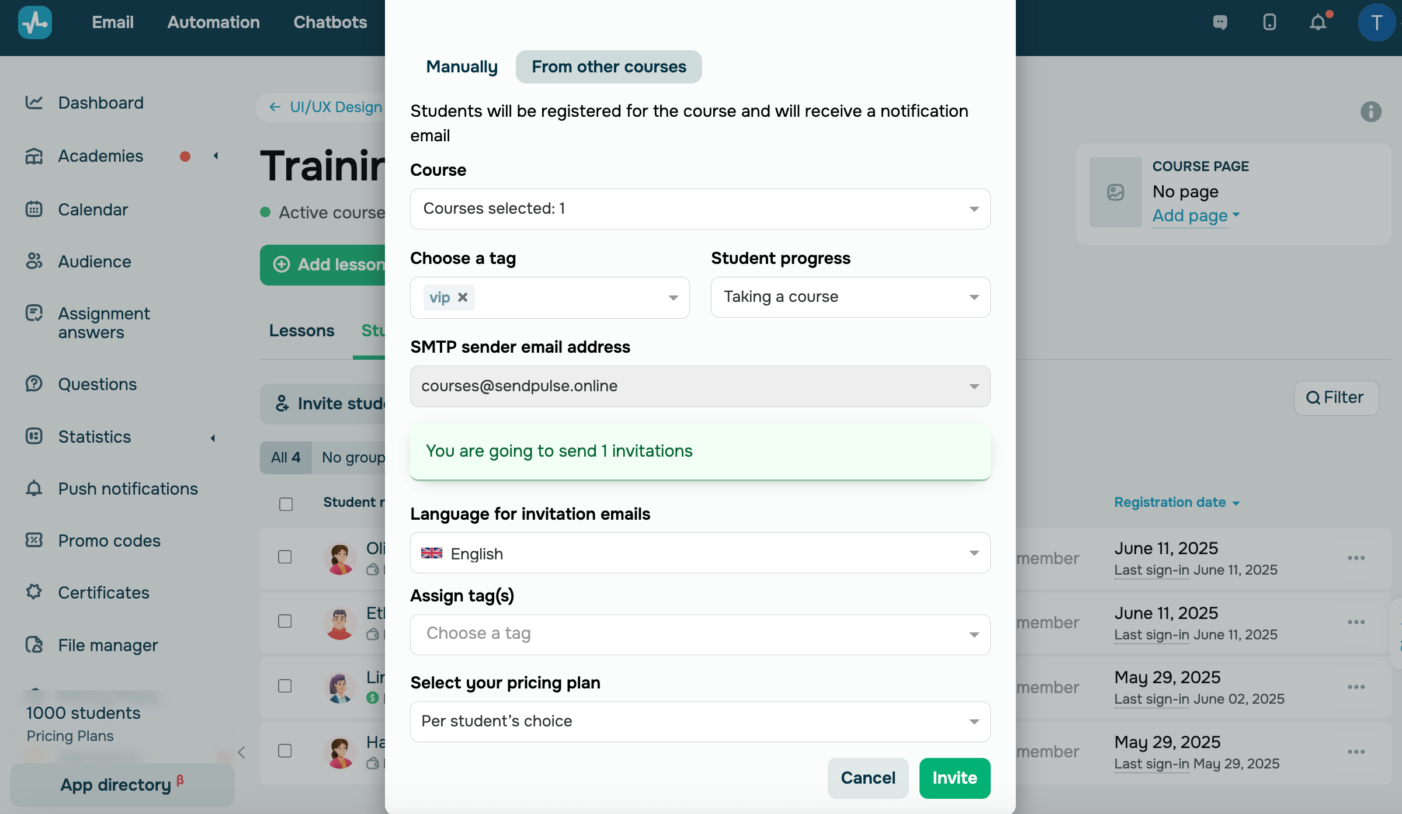Switch to the Manually tab
1402x814 pixels.
461,67
